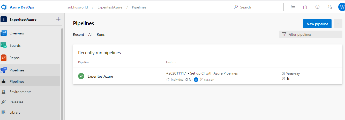Click the master branch icon
The width and height of the screenshot is (345, 120).
pyautogui.click(x=201, y=80)
